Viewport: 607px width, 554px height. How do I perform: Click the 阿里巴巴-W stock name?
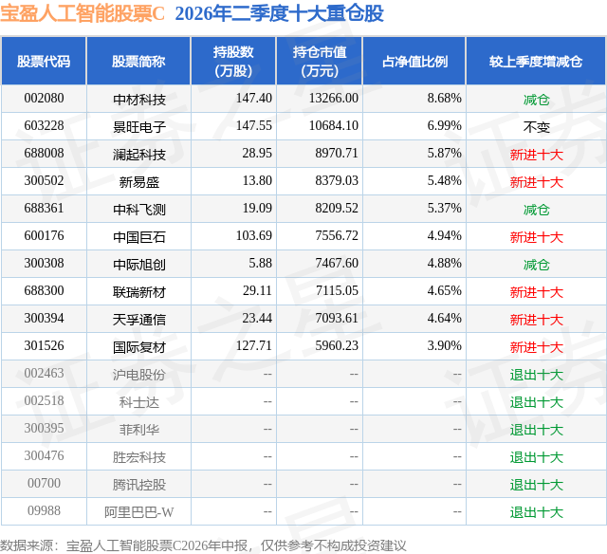pyautogui.click(x=139, y=511)
